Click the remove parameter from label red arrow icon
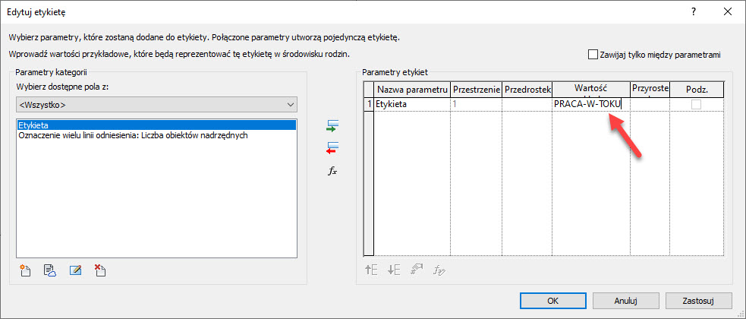Image resolution: width=746 pixels, height=319 pixels. point(332,147)
